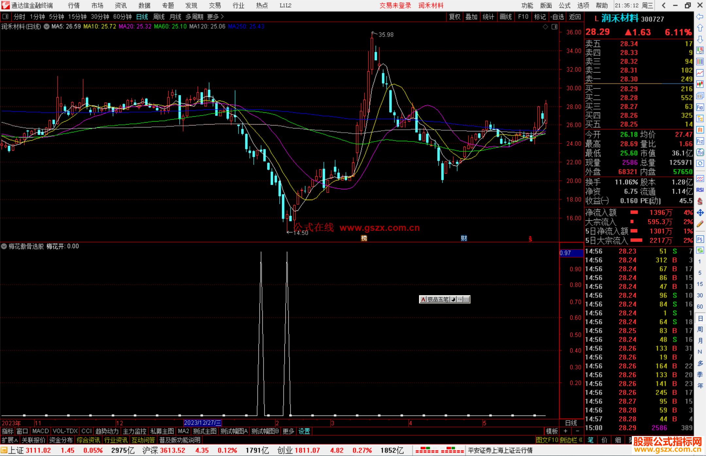Click the formula f(x) icon in sidebar
This screenshot has height=456, width=706.
click(x=700, y=152)
